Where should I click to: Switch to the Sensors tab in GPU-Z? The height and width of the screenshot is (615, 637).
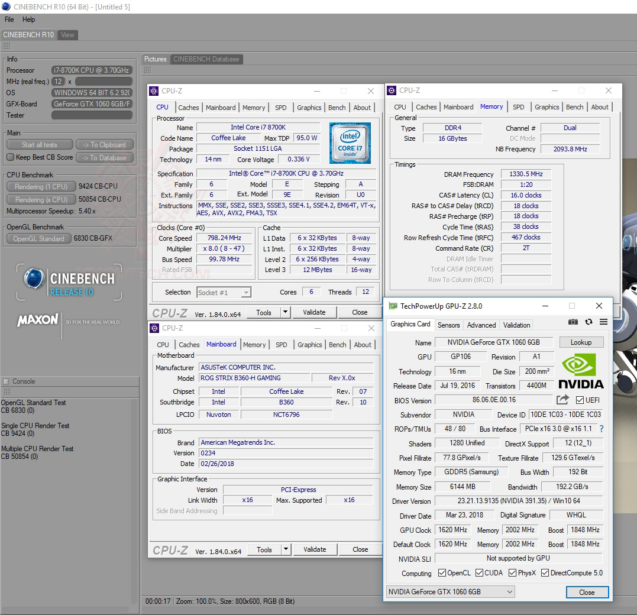[x=448, y=325]
